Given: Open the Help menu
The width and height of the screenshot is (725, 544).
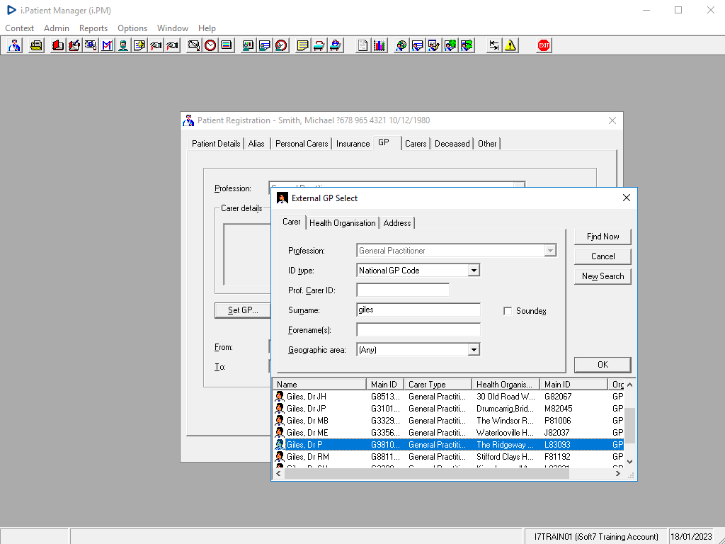Looking at the screenshot, I should 207,28.
